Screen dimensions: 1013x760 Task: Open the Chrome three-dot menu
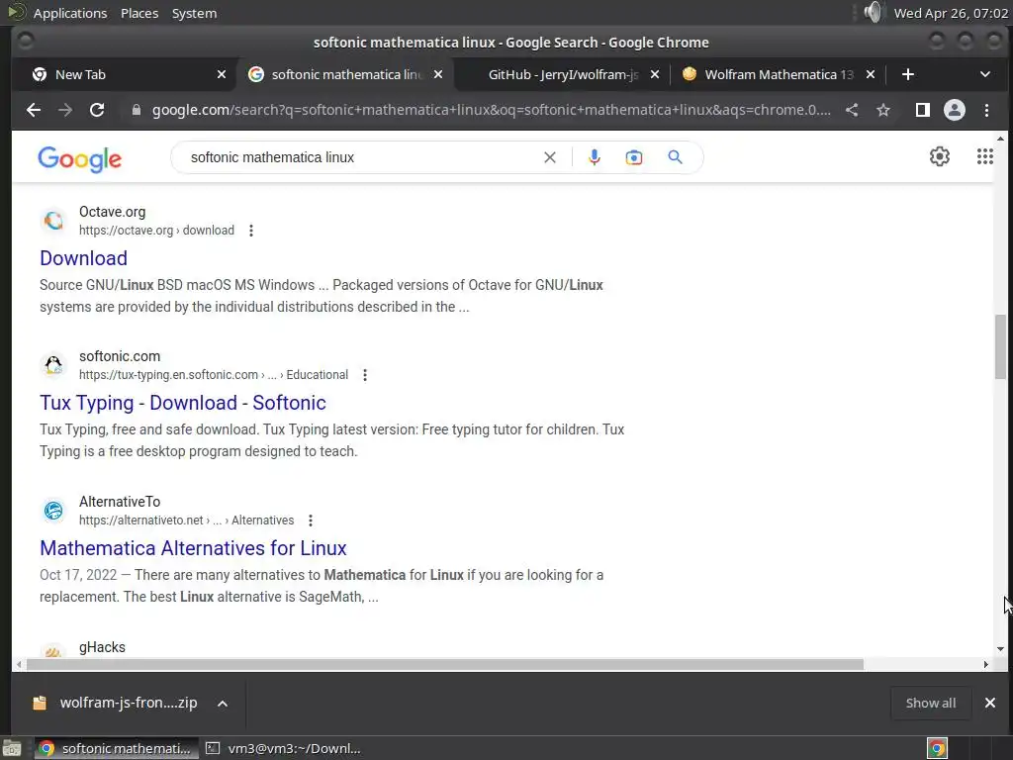pyautogui.click(x=986, y=110)
